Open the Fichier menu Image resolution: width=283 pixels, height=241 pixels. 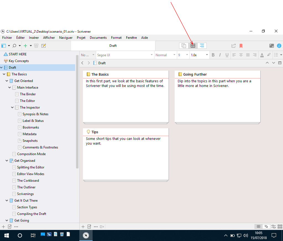point(7,38)
